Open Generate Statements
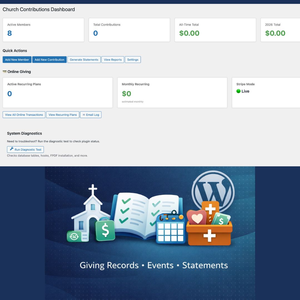300x300 pixels. [x=84, y=60]
